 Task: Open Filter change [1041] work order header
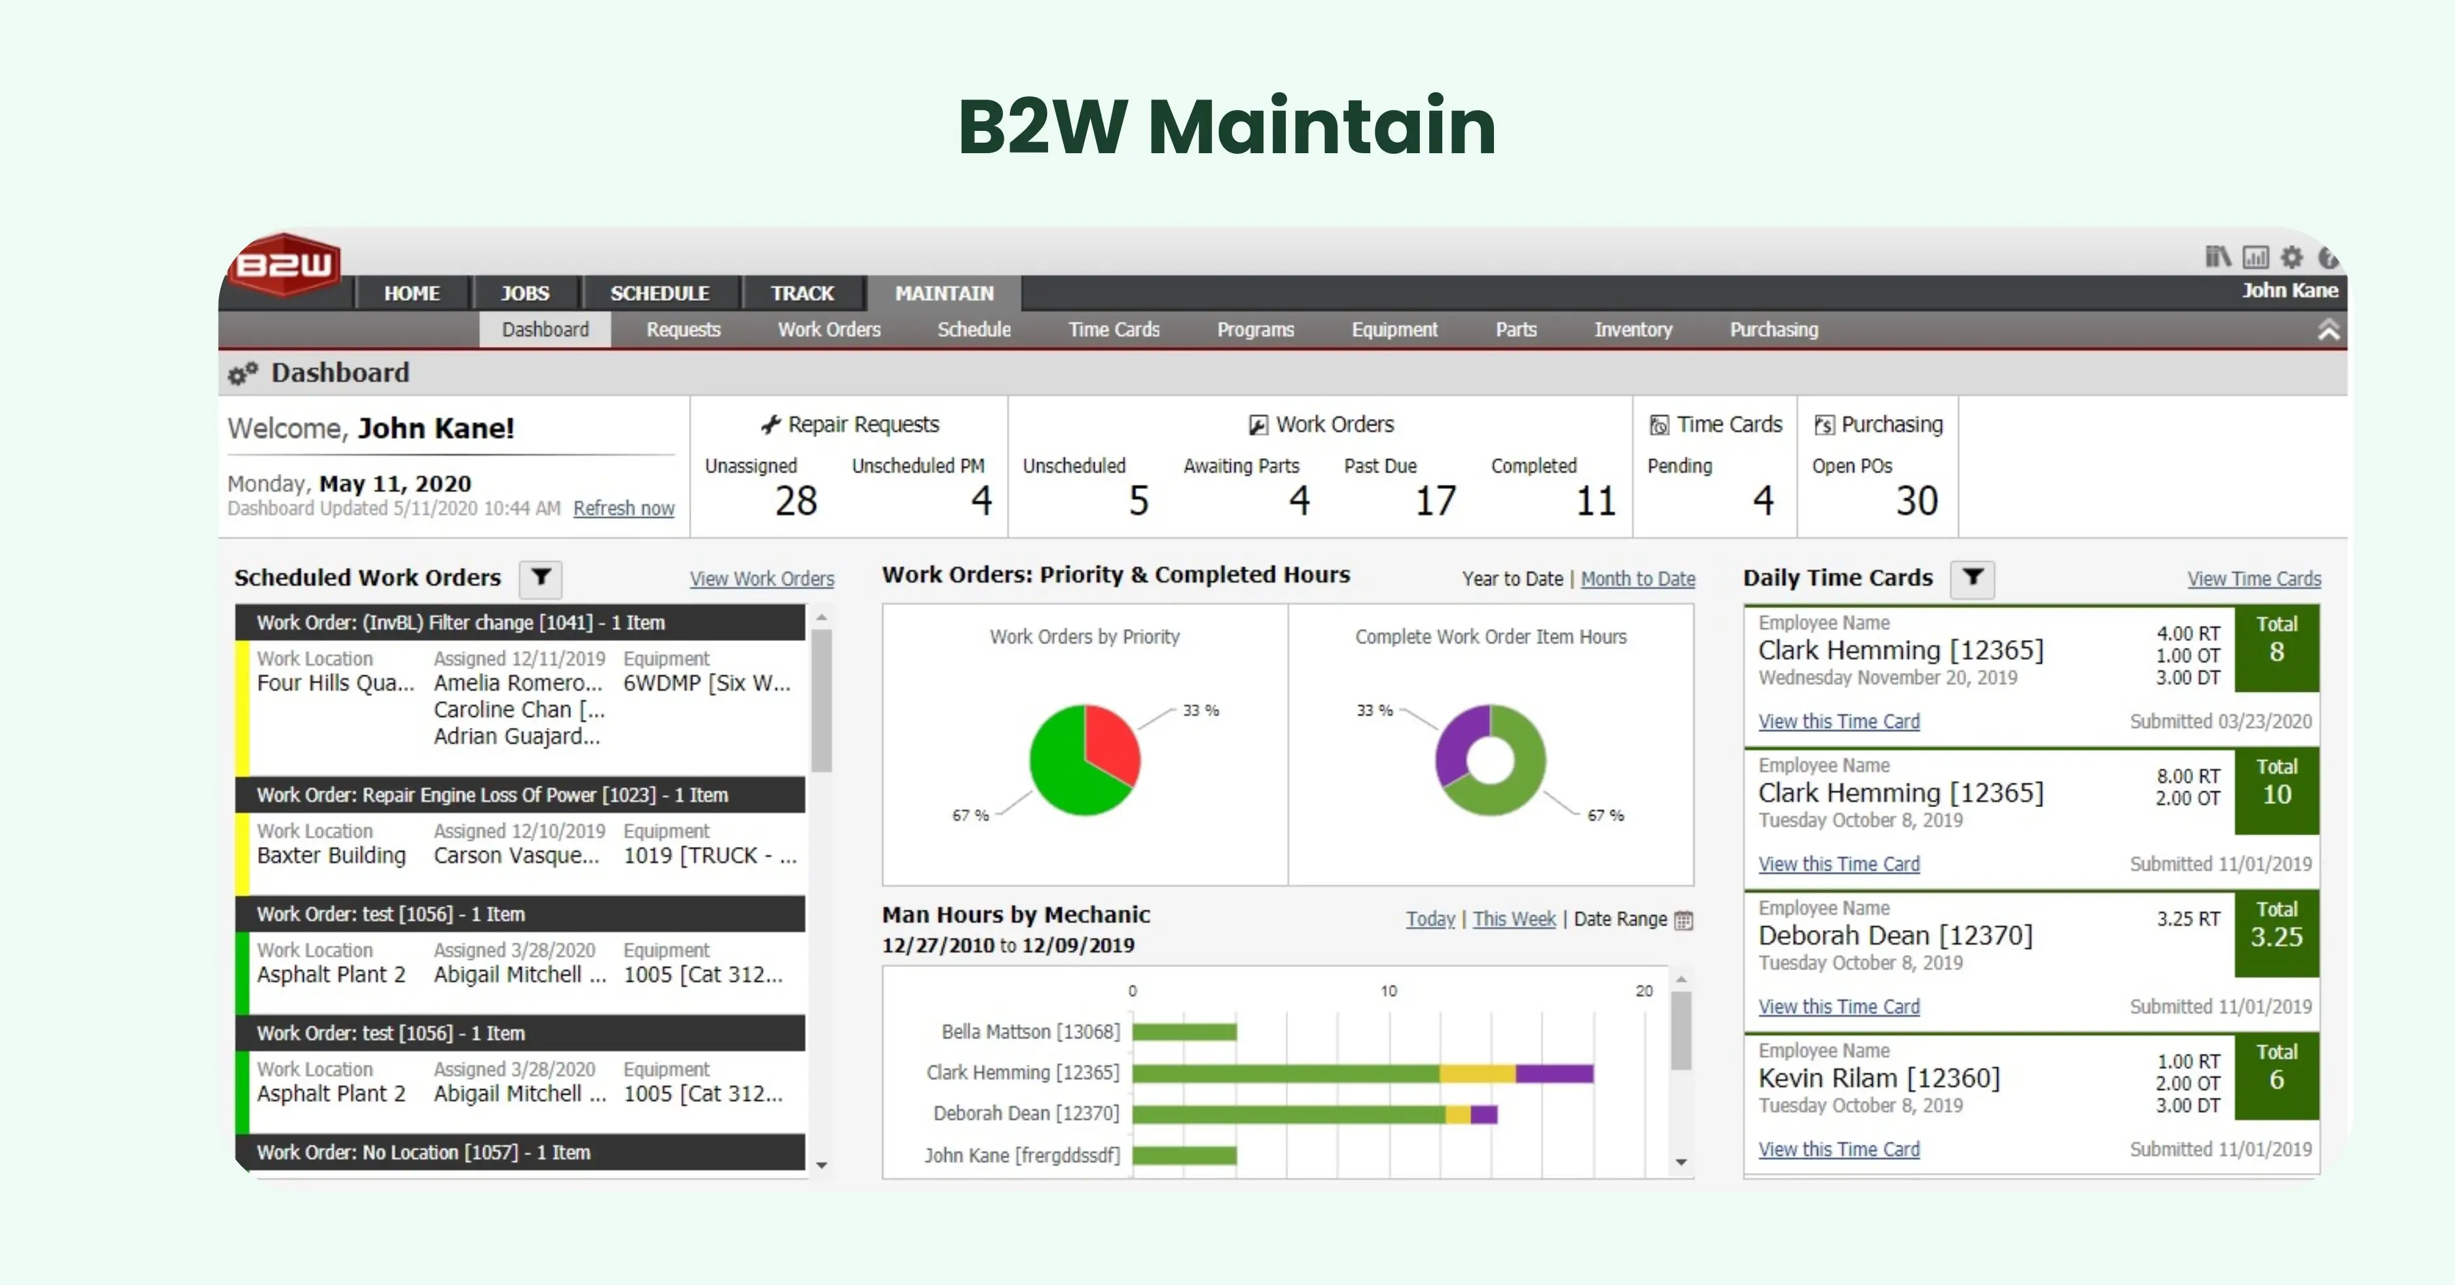coord(520,623)
